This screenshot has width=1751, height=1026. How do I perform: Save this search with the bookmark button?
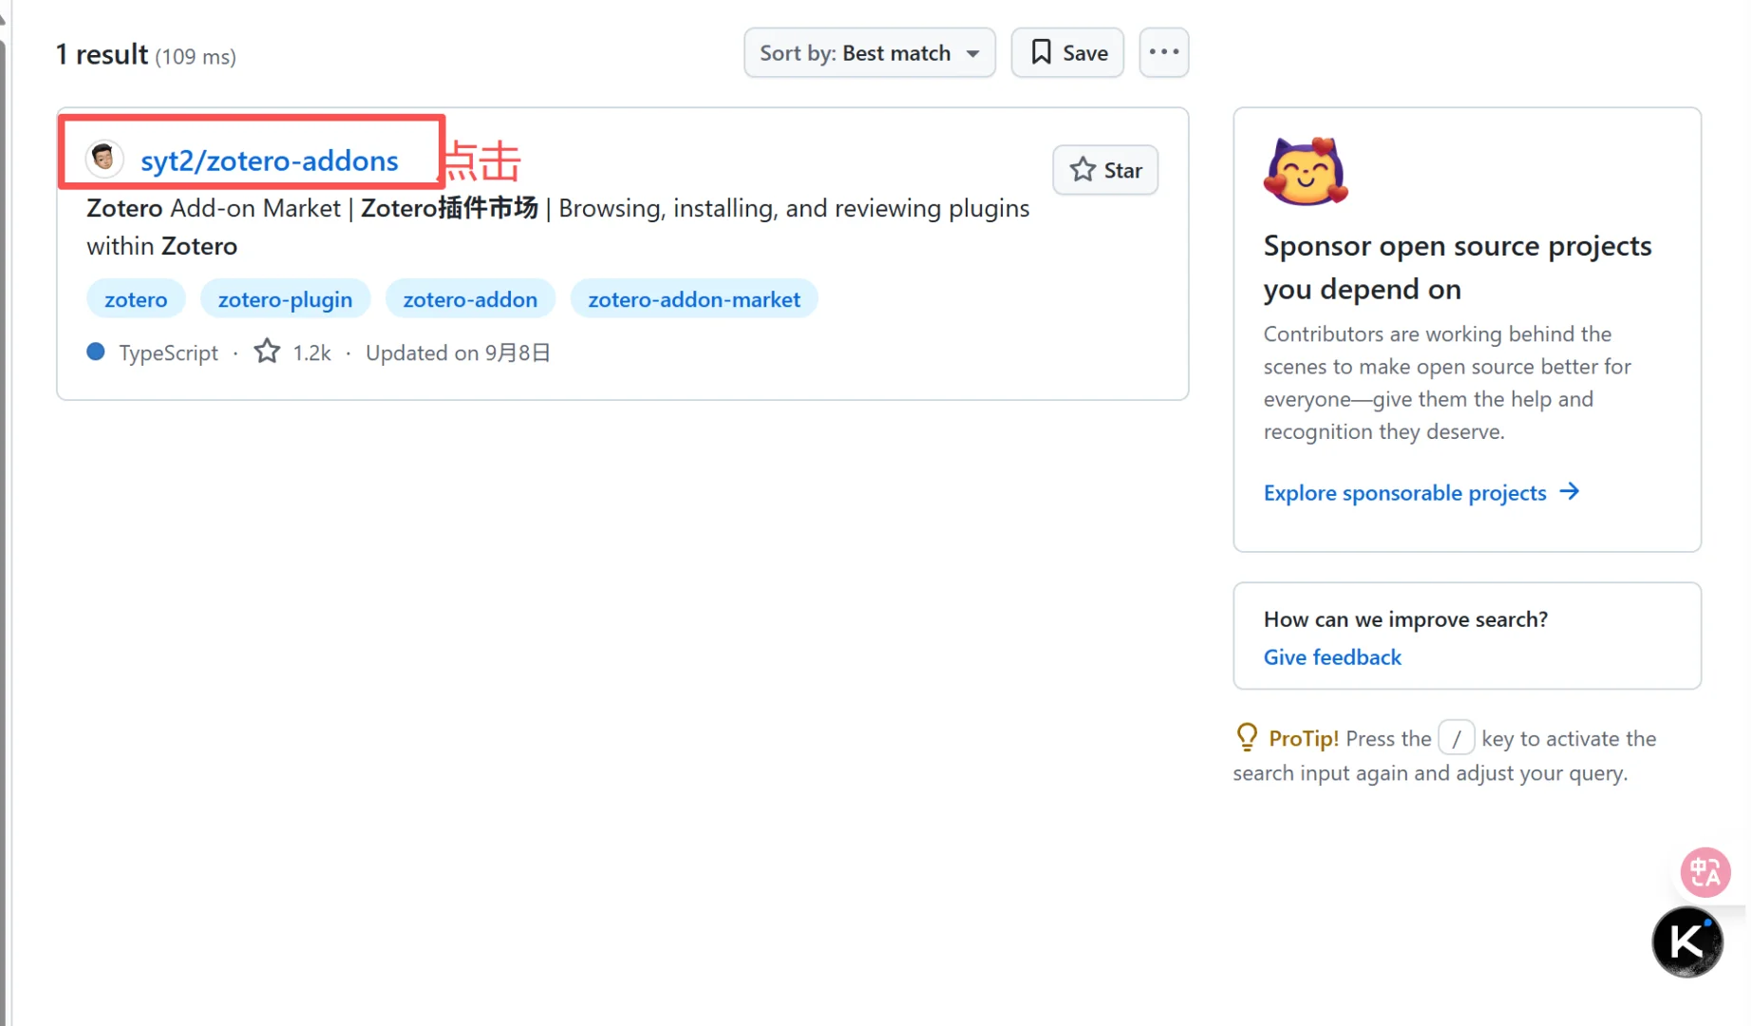1067,52
